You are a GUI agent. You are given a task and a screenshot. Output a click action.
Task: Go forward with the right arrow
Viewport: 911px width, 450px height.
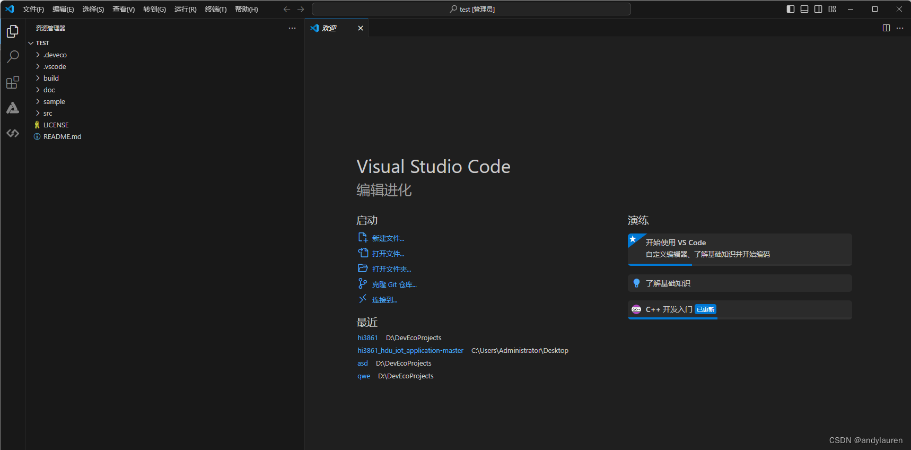pyautogui.click(x=301, y=9)
